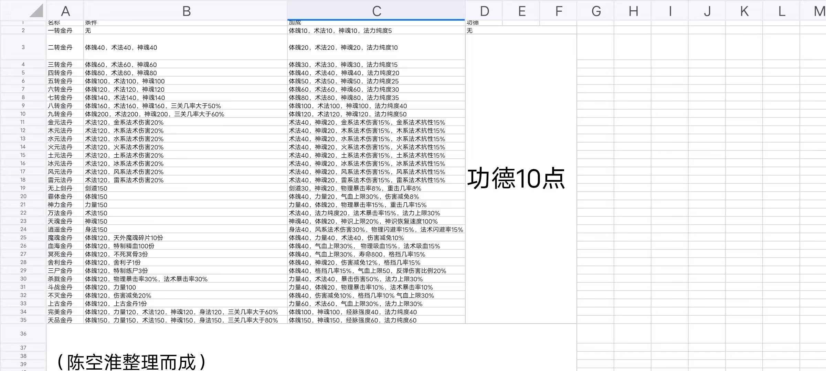Click the note '（陈空淮整理而成）'
The image size is (826, 371).
(132, 362)
